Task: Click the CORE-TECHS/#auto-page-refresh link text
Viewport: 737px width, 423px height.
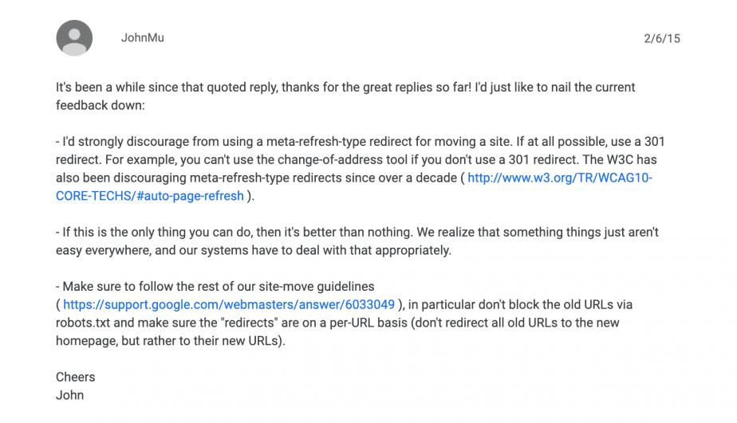Action: click(149, 196)
